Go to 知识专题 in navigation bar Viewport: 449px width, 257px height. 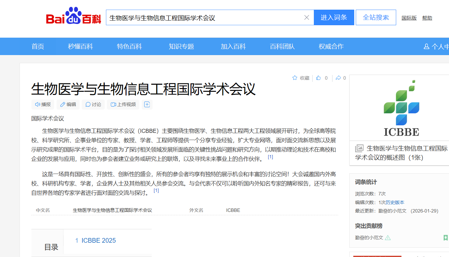coord(181,46)
